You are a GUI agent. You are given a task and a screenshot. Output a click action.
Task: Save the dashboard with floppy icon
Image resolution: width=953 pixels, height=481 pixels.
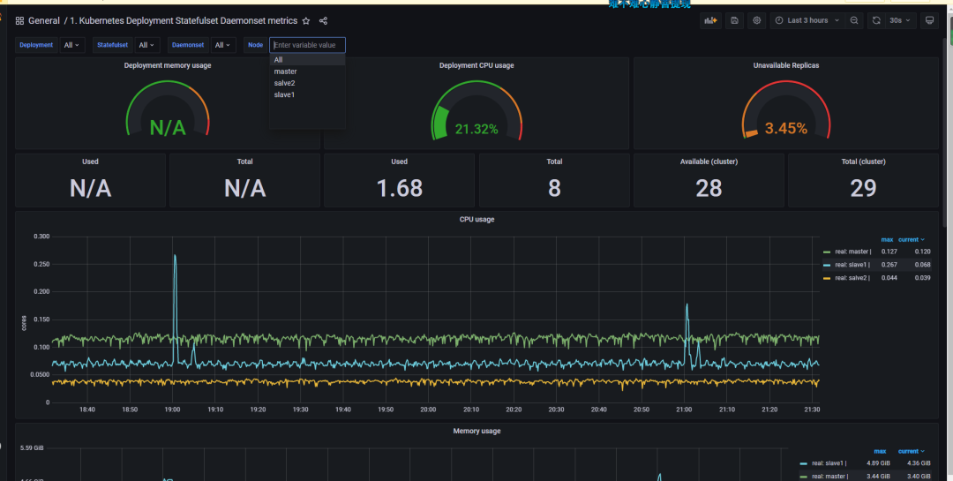(x=734, y=20)
